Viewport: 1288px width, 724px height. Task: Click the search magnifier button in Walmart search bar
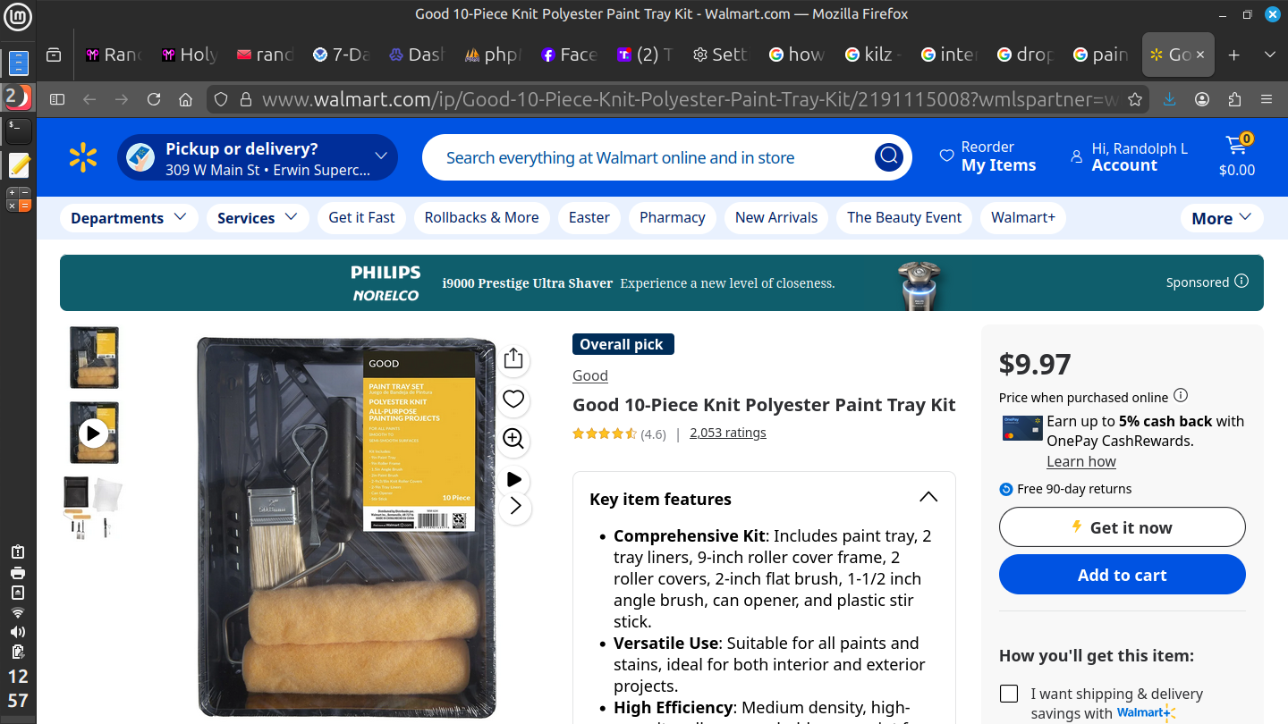[888, 157]
